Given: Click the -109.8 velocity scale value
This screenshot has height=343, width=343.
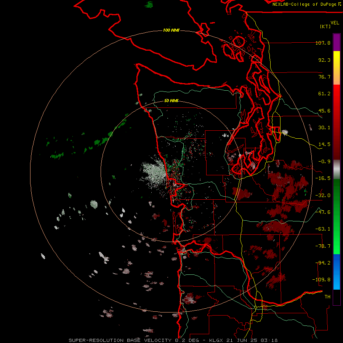Looking at the screenshot, I should (321, 280).
